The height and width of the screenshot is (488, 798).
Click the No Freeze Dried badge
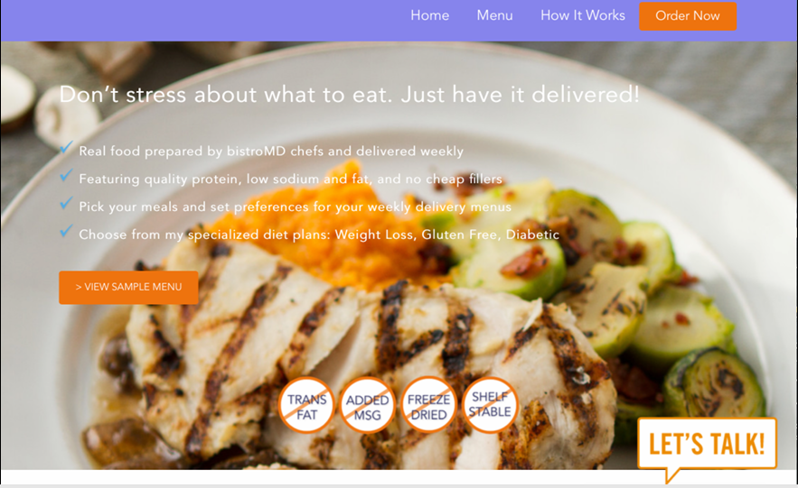tap(428, 405)
